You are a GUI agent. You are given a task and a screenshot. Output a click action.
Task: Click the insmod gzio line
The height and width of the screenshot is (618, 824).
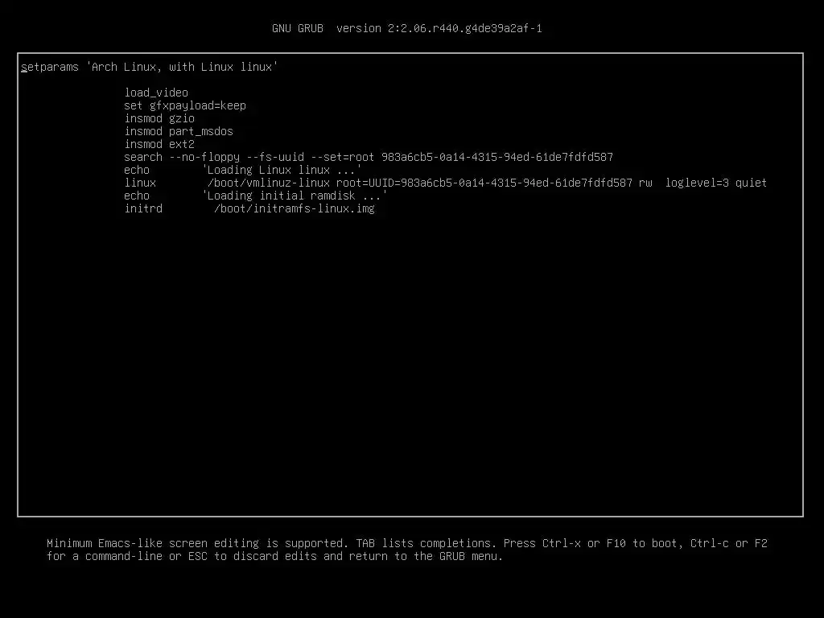pyautogui.click(x=159, y=119)
